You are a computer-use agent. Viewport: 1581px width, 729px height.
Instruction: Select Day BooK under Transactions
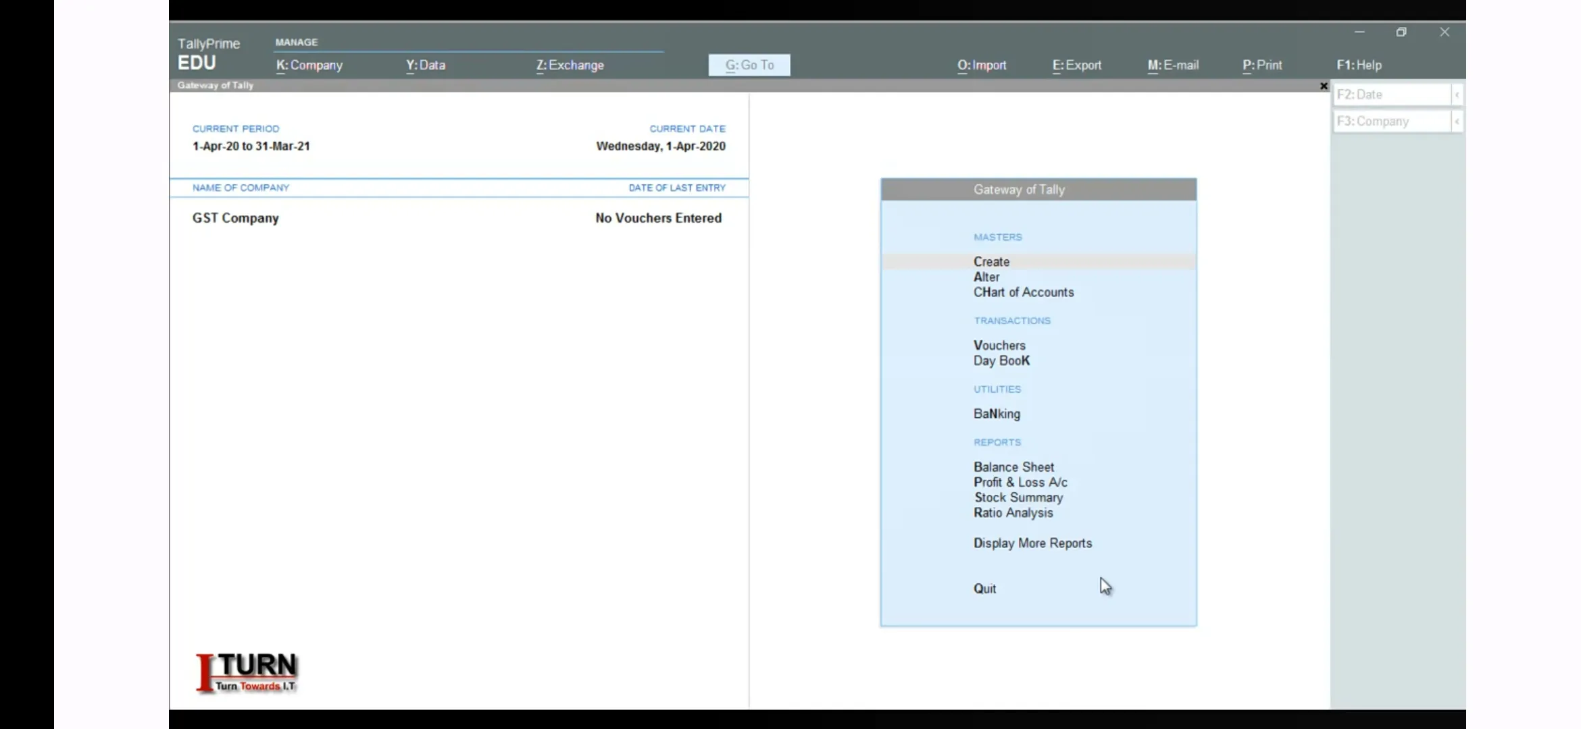pos(1001,360)
